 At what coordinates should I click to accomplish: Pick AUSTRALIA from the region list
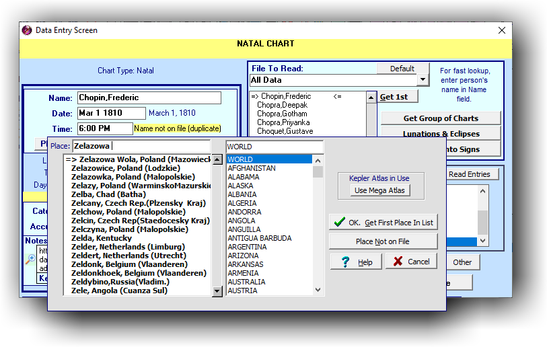pyautogui.click(x=246, y=282)
